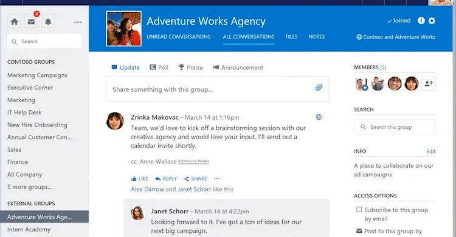Open the Marketing group
Viewport: 456px width, 237px height.
21,100
